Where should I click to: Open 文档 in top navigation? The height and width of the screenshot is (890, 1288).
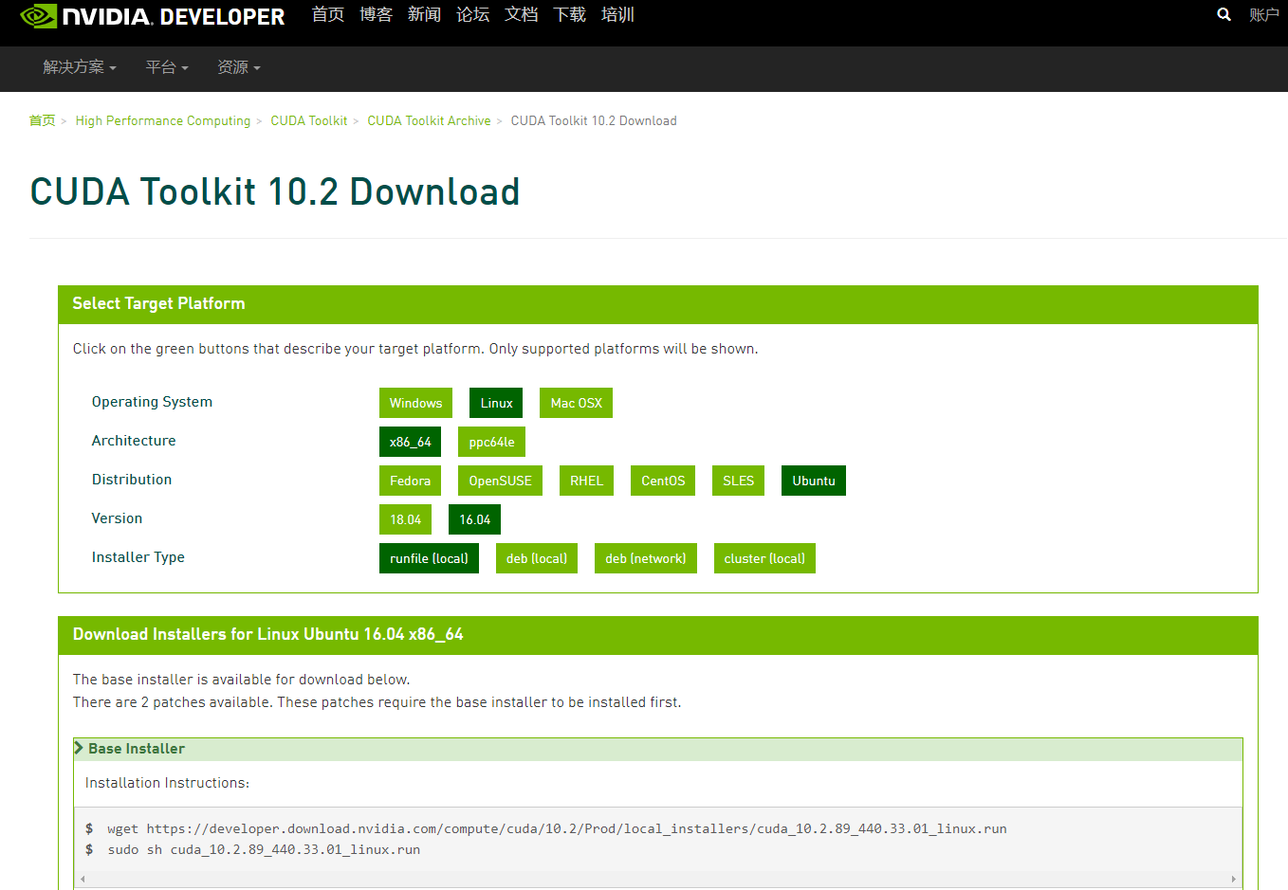tap(521, 14)
